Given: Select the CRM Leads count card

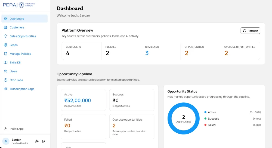Looking at the screenshot, I should coord(161,51).
